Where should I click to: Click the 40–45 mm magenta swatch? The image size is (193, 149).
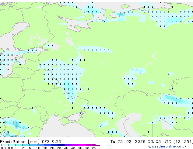[82, 145]
